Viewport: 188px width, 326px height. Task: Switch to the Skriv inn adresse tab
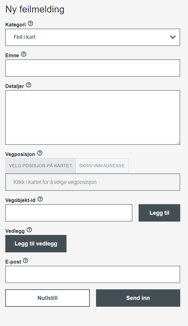coord(102,166)
